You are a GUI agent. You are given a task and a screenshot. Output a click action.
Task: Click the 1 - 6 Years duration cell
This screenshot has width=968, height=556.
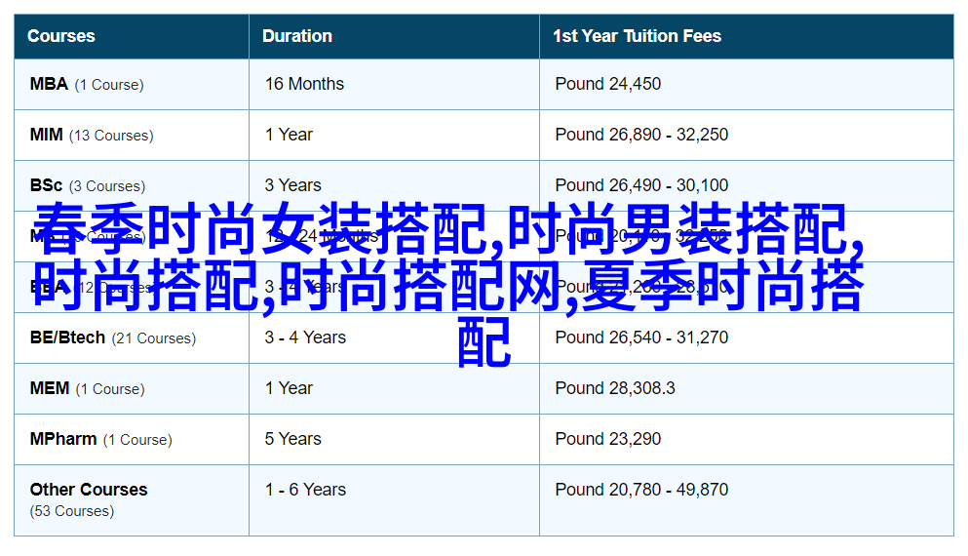[305, 490]
